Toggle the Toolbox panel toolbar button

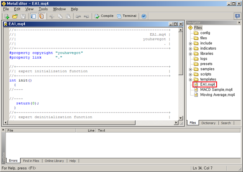41,16
